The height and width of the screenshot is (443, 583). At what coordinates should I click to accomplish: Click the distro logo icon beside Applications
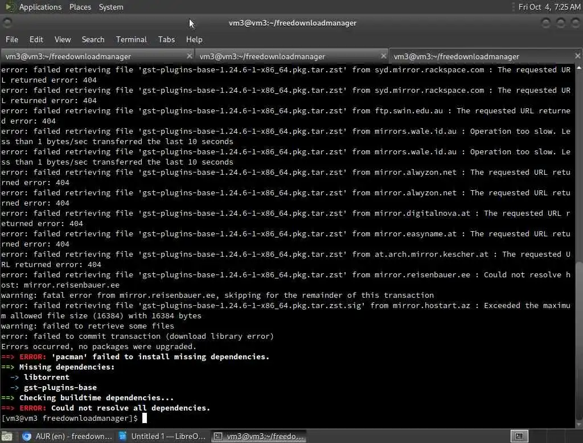click(x=10, y=7)
